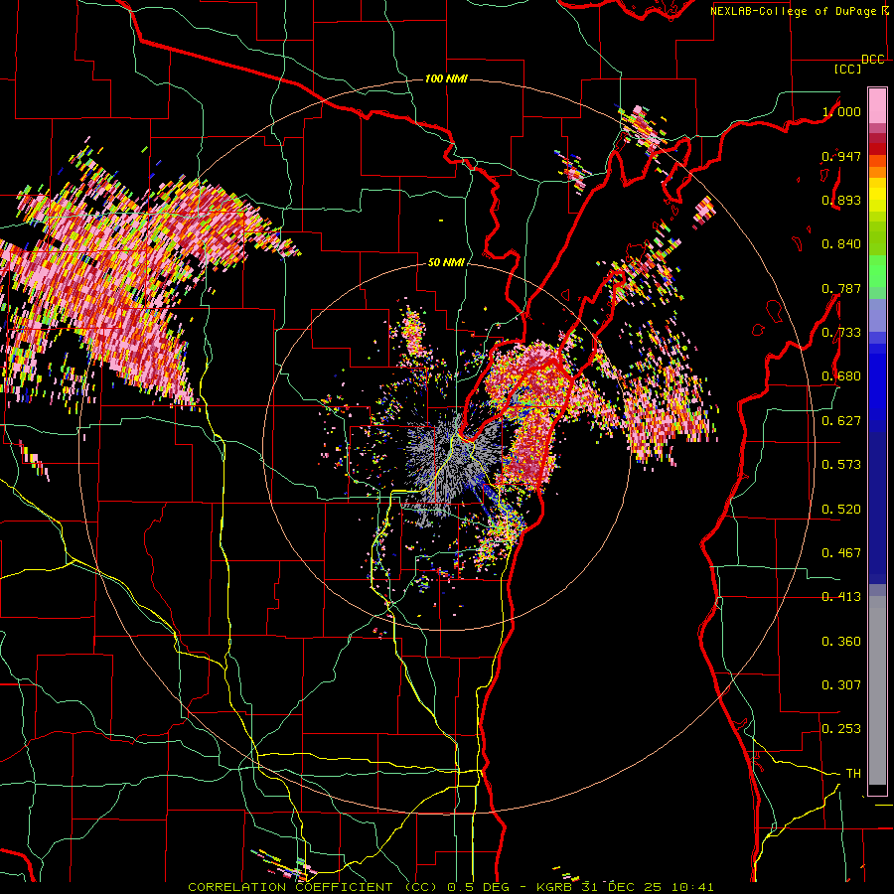
Task: Pick the bright green color bar segment
Action: (x=877, y=271)
